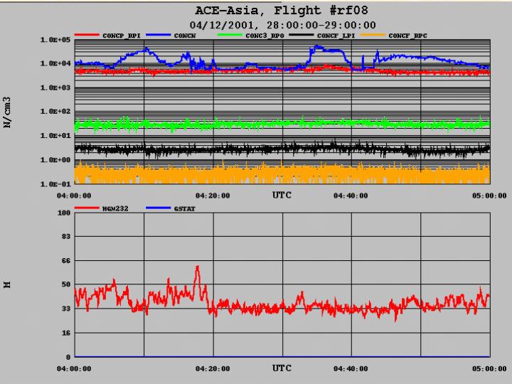The image size is (512, 384).
Task: Click the 100 value on the lower y-axis
Action: click(x=64, y=213)
